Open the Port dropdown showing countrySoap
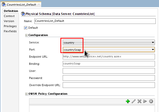159x112 pixels. [109, 50]
